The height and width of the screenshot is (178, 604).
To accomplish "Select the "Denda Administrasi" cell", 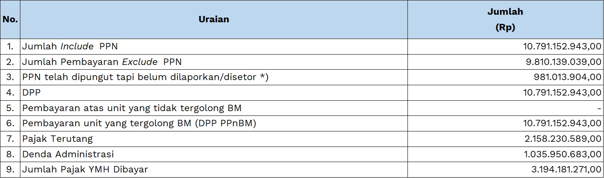I will click(x=68, y=154).
